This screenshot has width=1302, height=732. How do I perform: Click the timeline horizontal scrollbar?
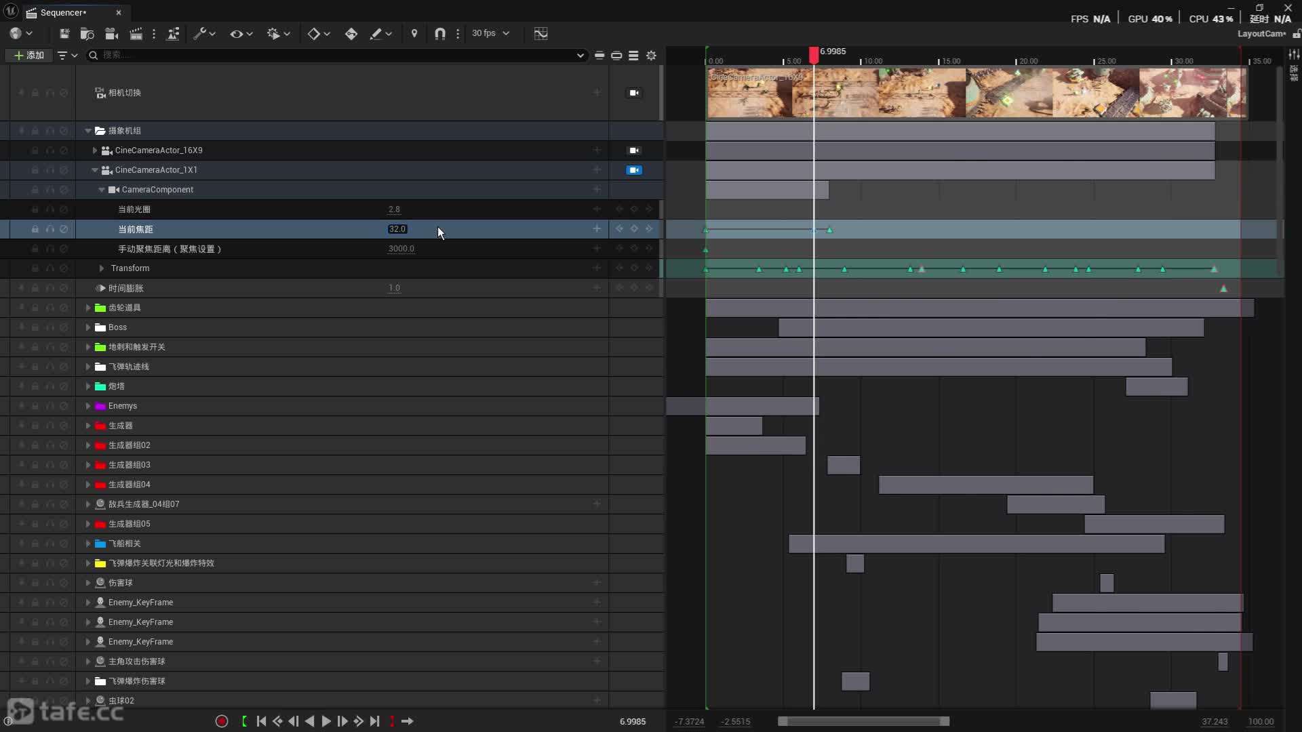tap(863, 721)
